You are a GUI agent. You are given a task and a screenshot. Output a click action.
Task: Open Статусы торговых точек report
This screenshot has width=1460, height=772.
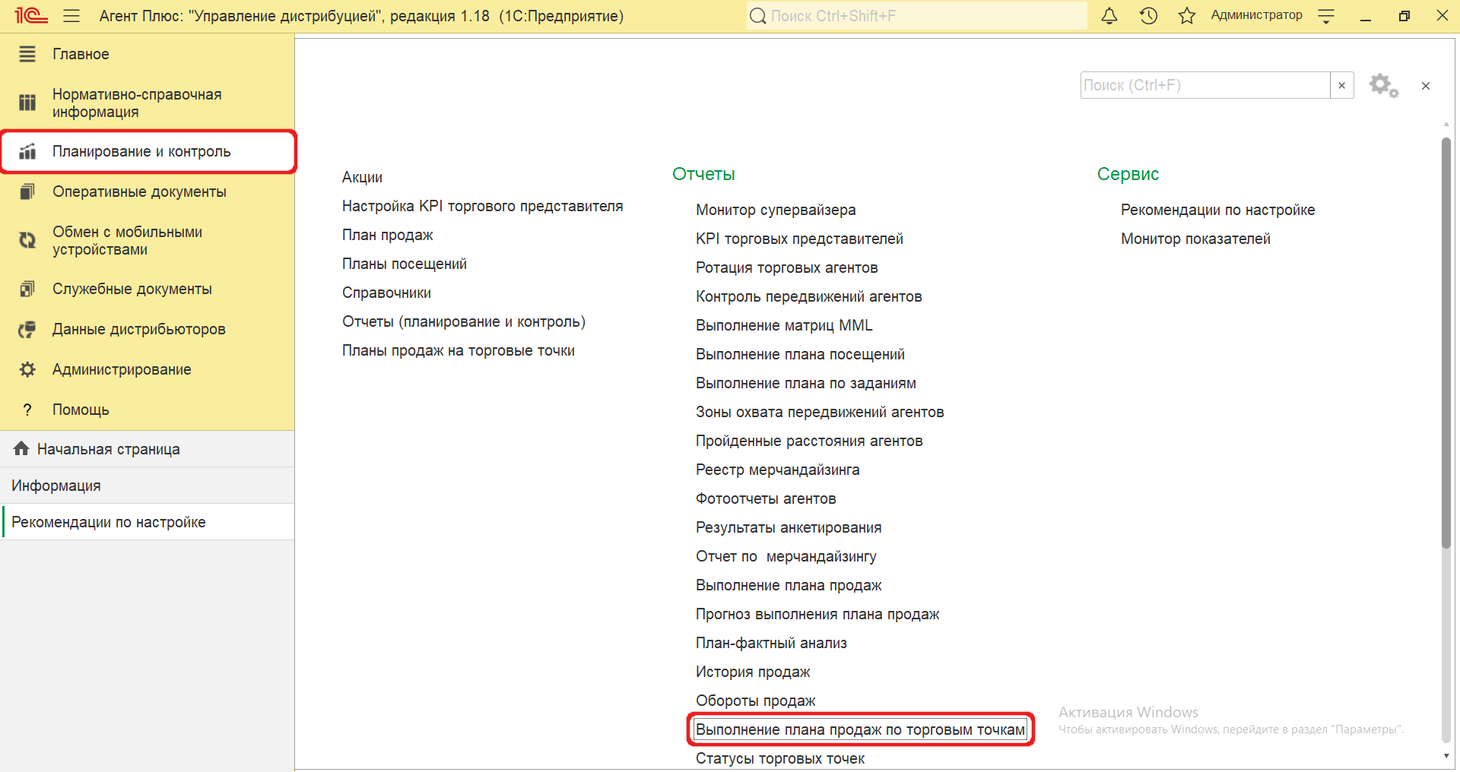[780, 758]
